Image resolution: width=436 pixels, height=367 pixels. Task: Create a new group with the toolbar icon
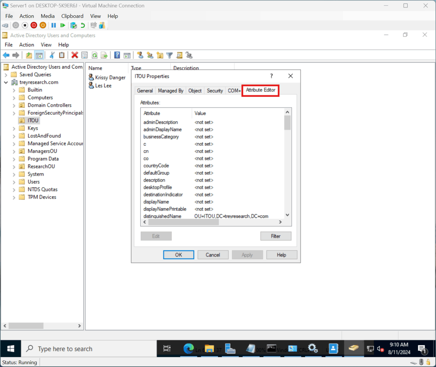tap(150, 55)
